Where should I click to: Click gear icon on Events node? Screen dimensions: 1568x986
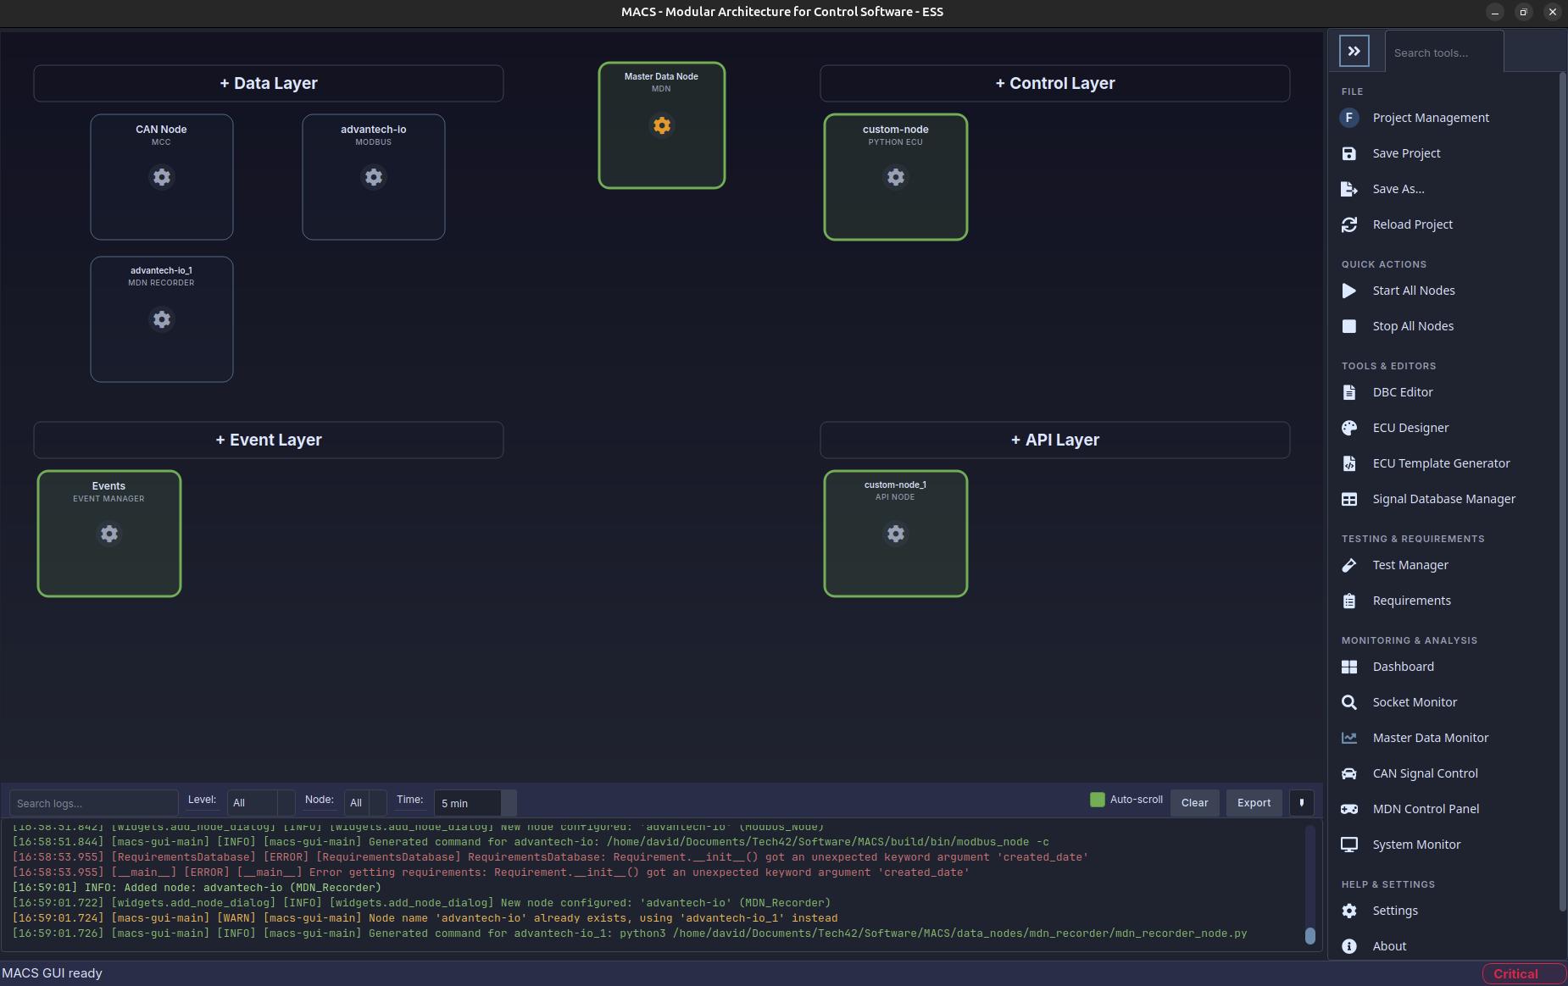coord(108,534)
